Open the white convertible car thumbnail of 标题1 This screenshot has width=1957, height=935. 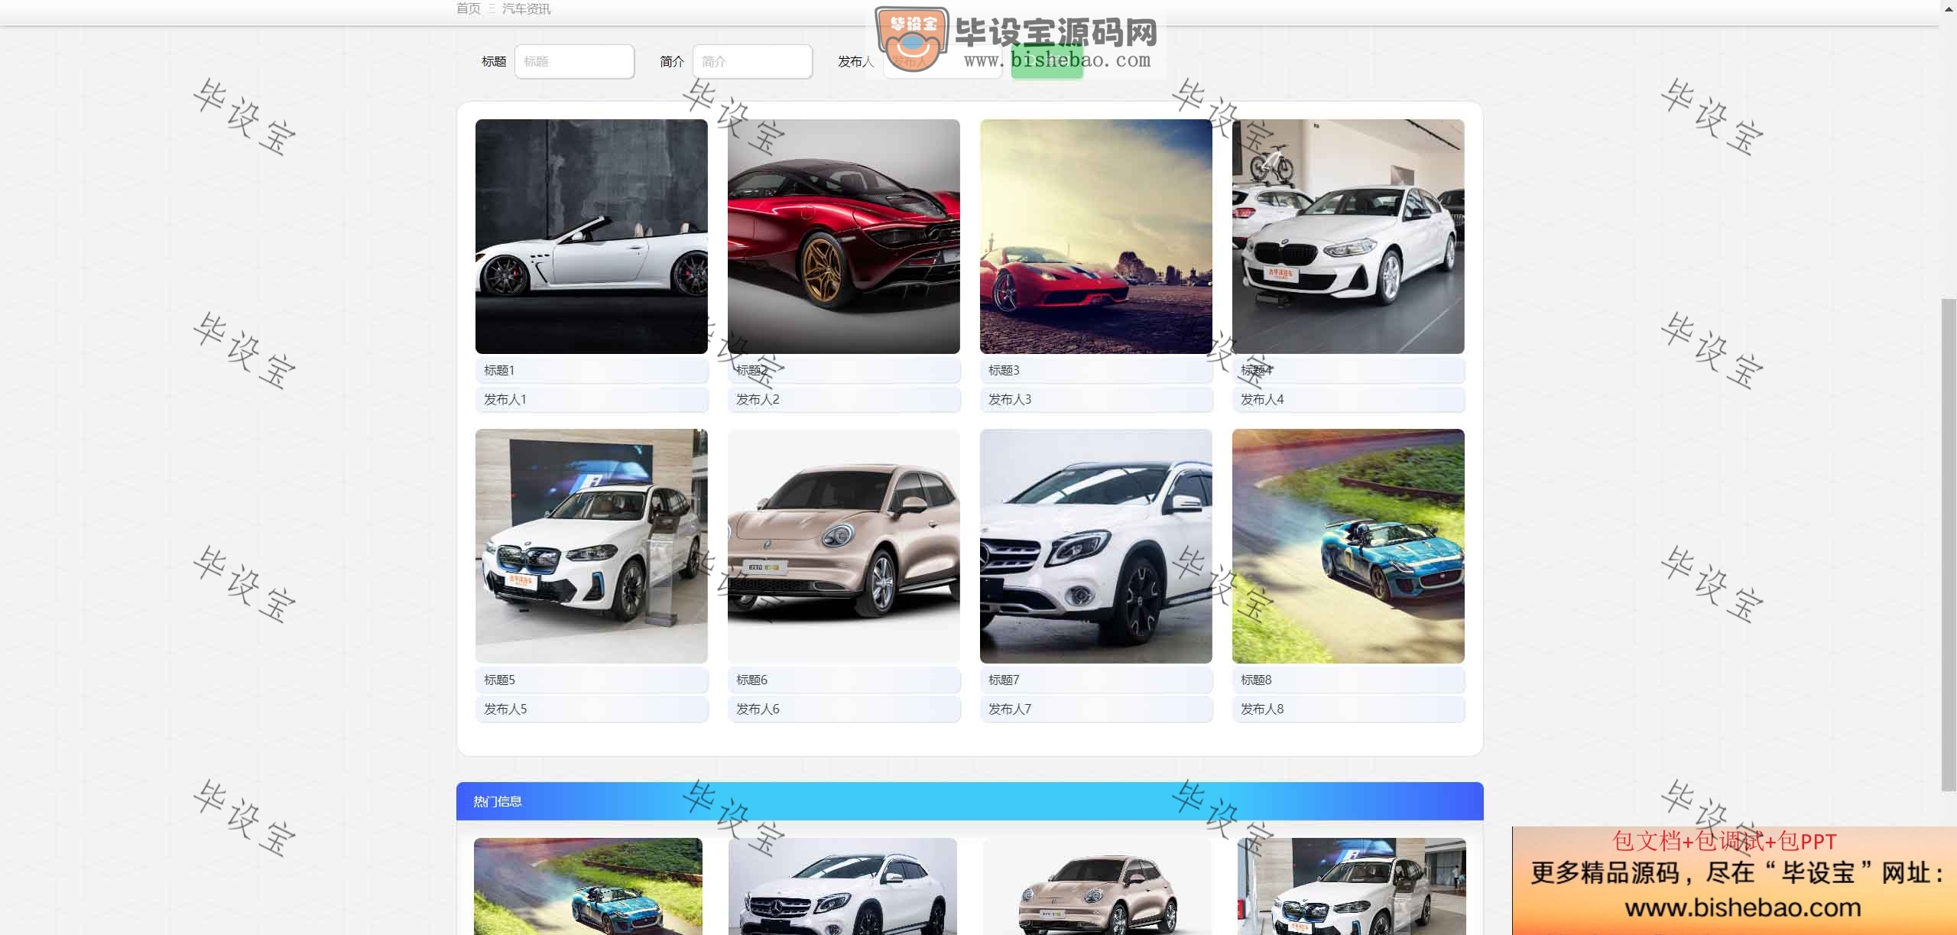(591, 236)
